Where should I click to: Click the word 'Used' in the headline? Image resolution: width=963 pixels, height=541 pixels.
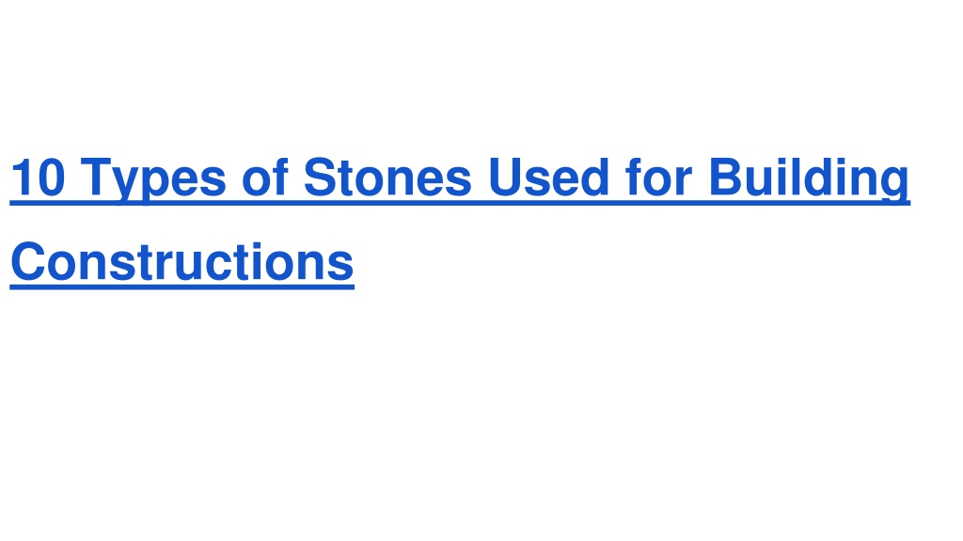(x=548, y=178)
